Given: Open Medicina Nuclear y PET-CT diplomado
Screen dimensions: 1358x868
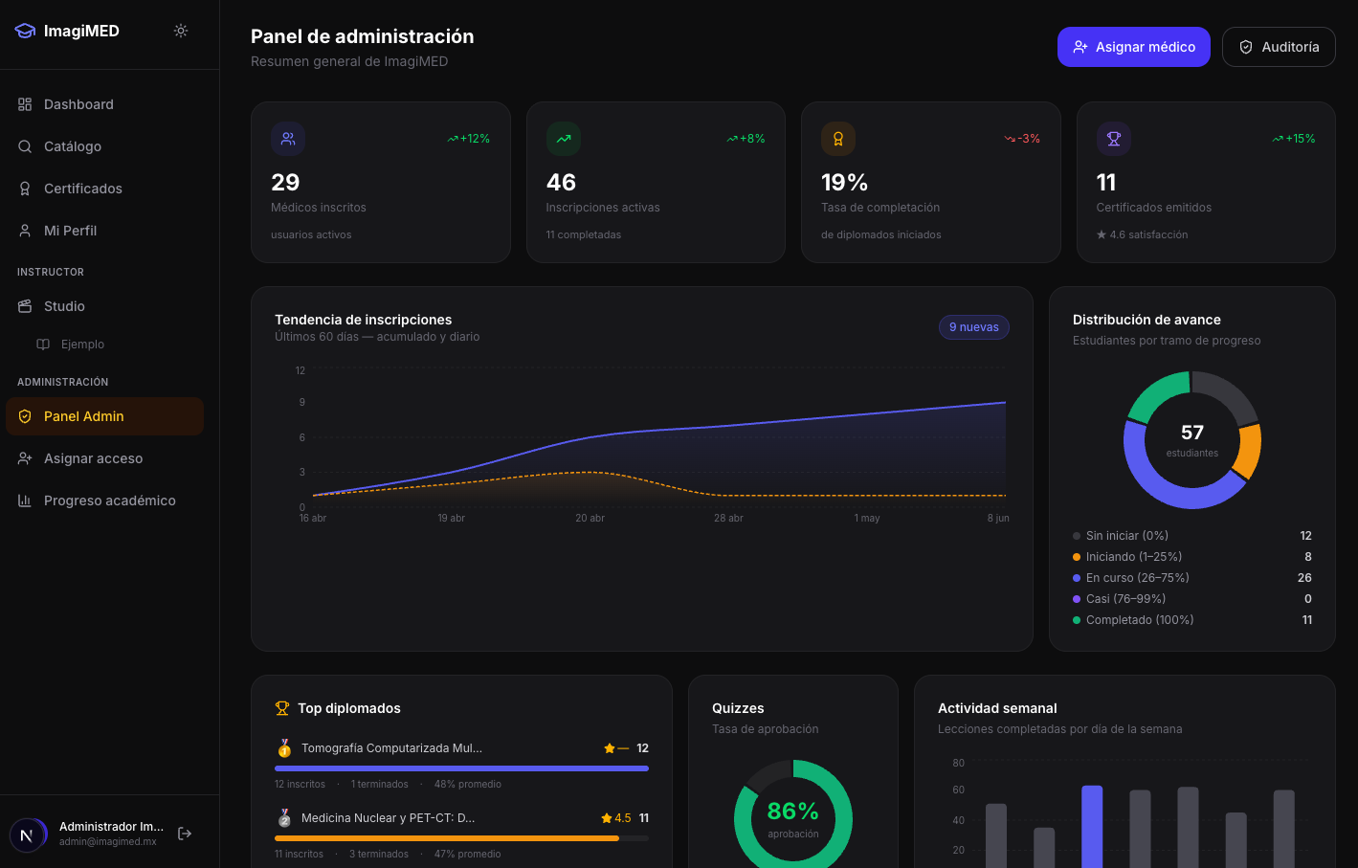Looking at the screenshot, I should point(388,818).
